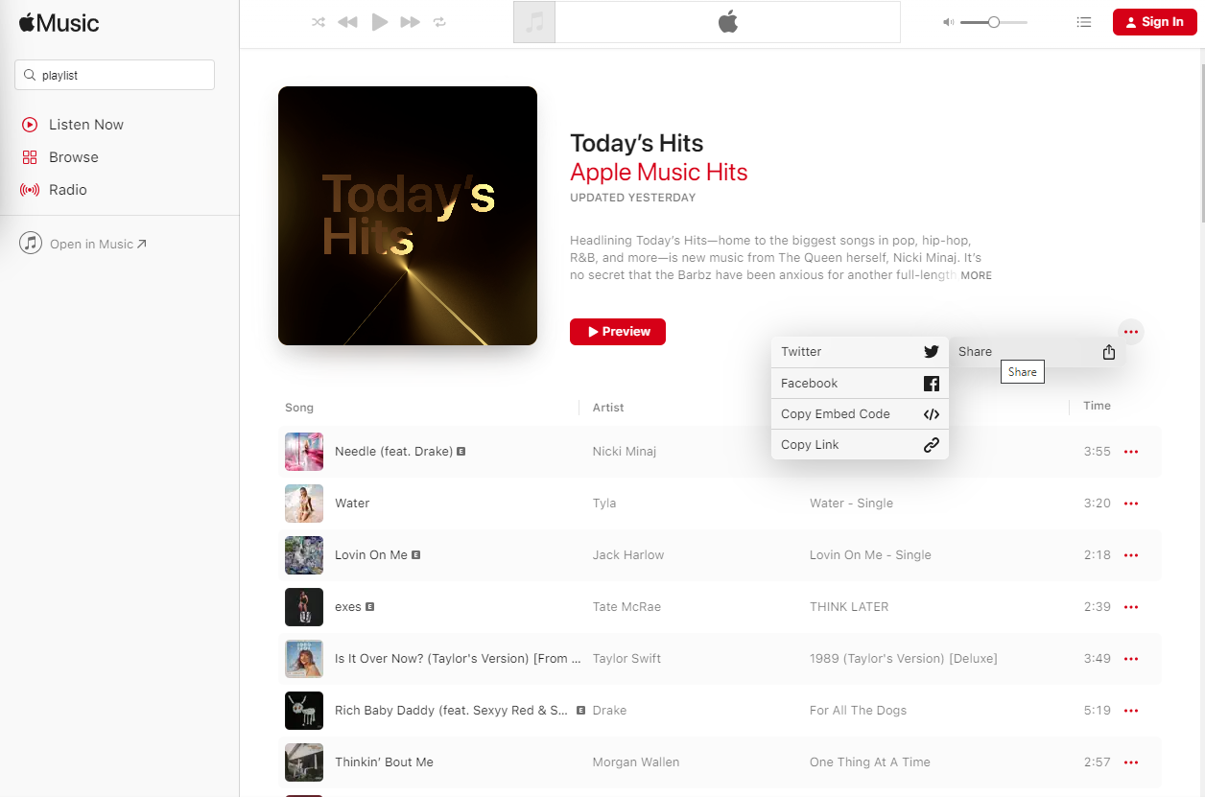Select Copy Embed Code option
1205x797 pixels.
[860, 414]
